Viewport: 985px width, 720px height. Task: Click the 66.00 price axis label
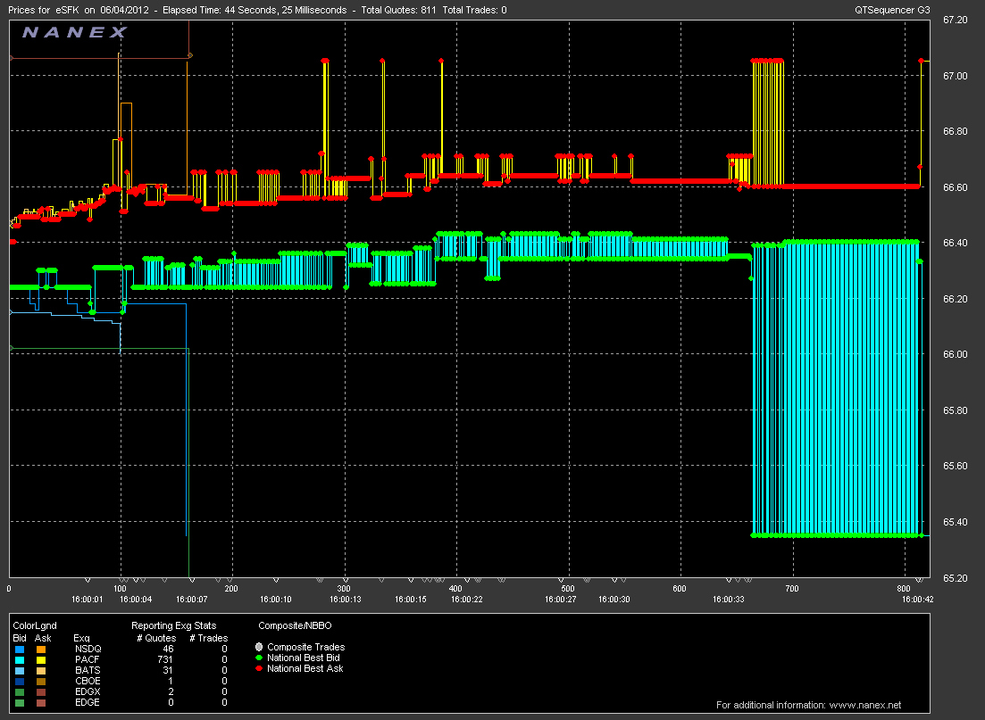point(955,355)
